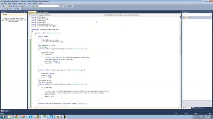Open the Tools menu
Image resolution: width=213 pixels, height=119 pixels.
tap(29, 4)
